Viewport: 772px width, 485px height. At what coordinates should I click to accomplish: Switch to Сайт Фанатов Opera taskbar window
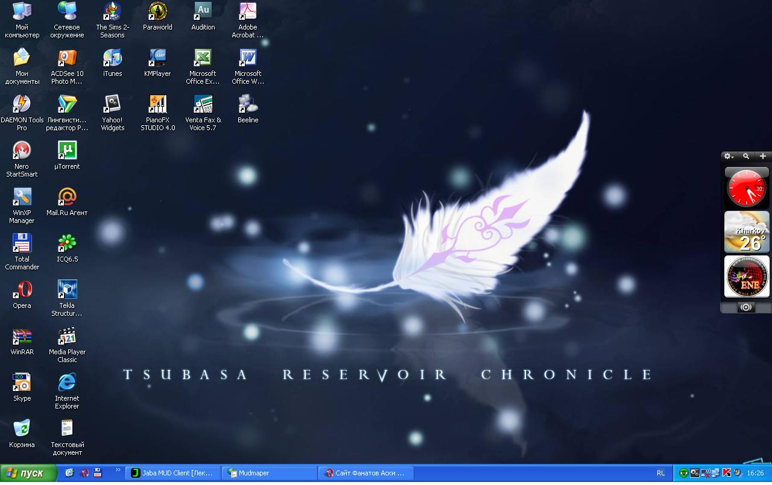367,473
